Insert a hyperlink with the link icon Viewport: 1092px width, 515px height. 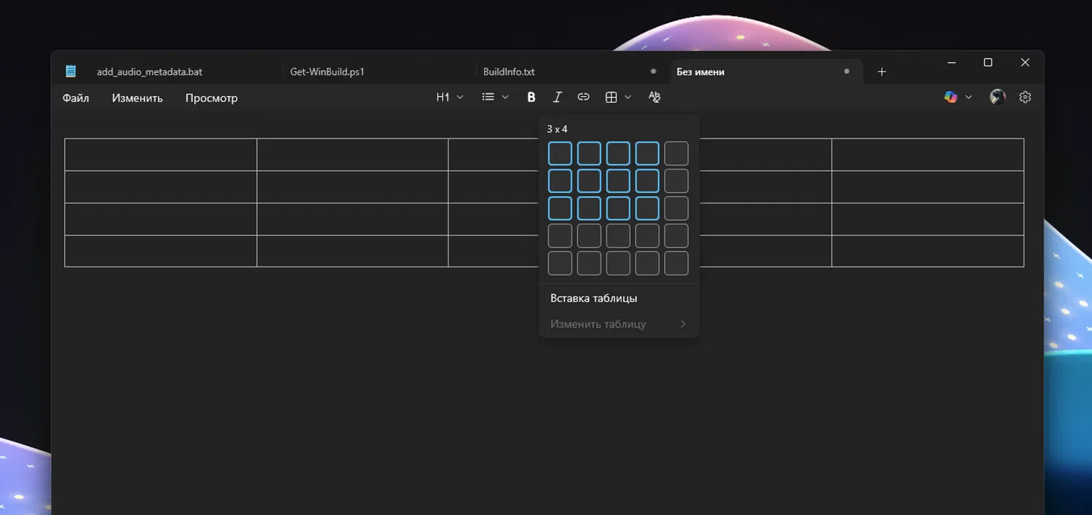pyautogui.click(x=583, y=97)
